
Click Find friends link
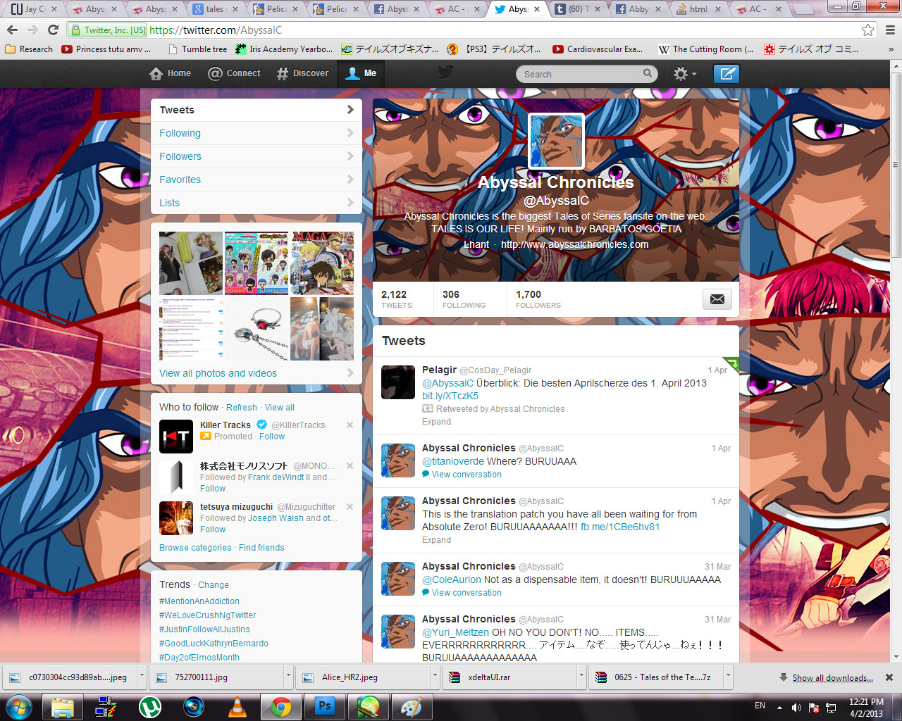click(x=261, y=548)
